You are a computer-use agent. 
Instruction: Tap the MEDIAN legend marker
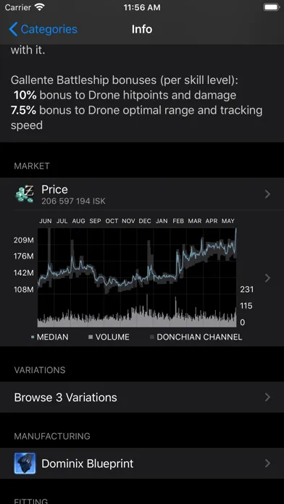[x=33, y=337]
